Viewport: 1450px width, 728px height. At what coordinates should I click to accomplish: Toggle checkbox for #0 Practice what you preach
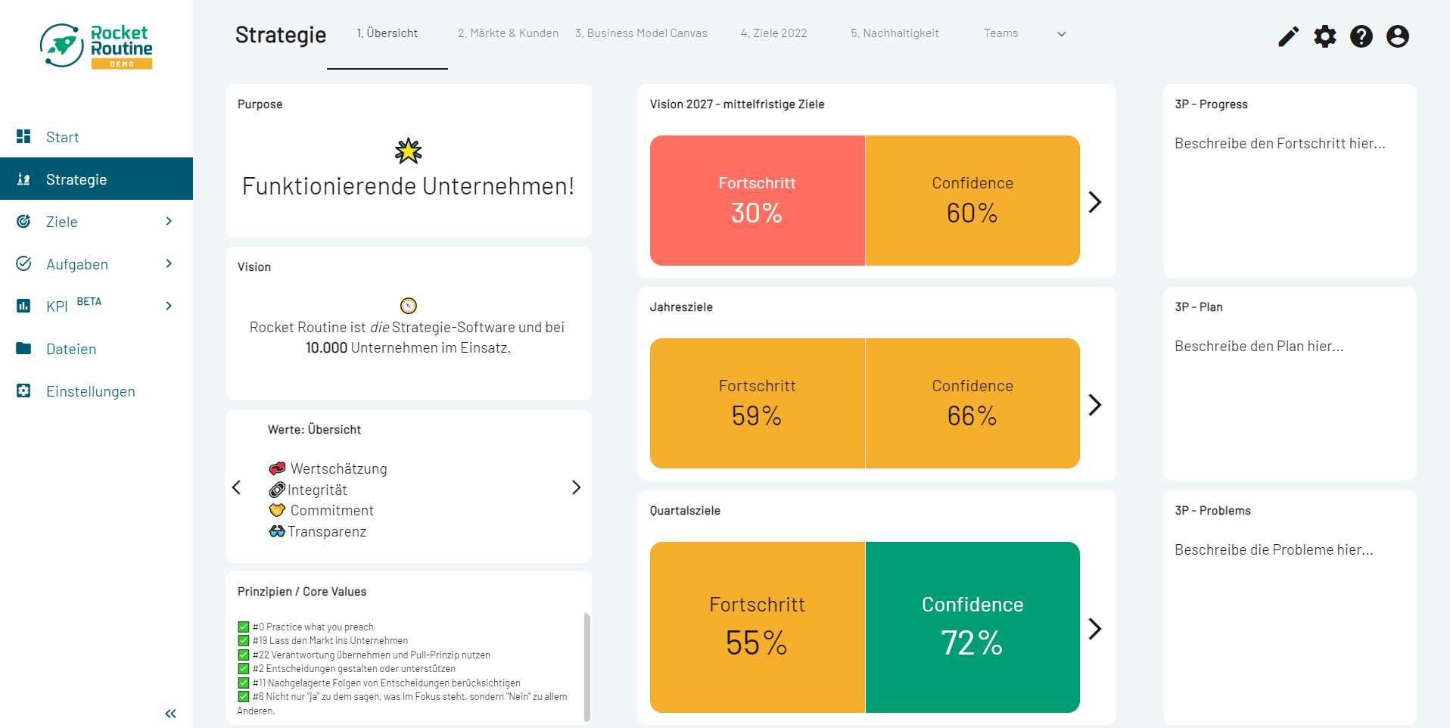coord(244,627)
